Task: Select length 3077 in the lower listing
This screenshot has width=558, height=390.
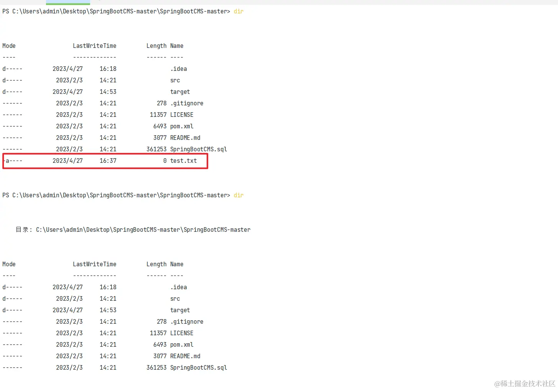Action: [x=160, y=356]
